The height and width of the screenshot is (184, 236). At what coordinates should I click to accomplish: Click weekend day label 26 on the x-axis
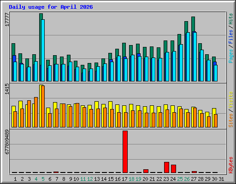pyautogui.click(x=187, y=179)
